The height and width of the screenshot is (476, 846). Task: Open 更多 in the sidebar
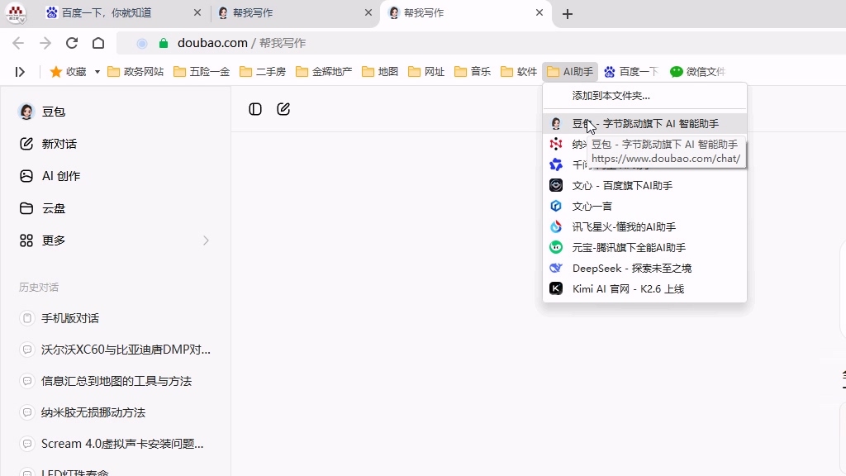pyautogui.click(x=115, y=240)
